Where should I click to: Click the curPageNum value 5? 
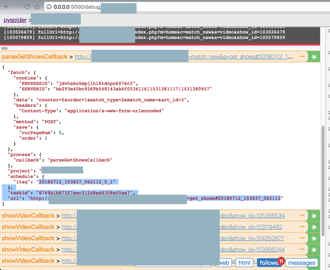(60, 133)
